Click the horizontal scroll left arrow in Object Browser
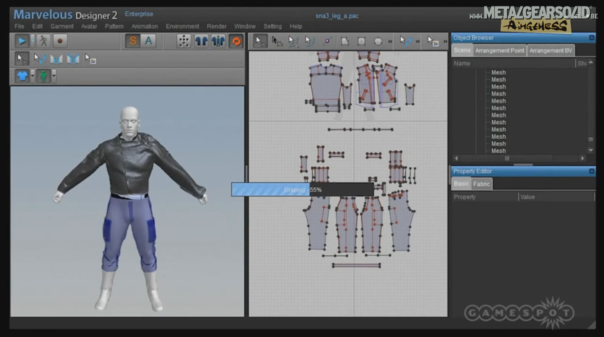The height and width of the screenshot is (337, 604). tap(456, 158)
